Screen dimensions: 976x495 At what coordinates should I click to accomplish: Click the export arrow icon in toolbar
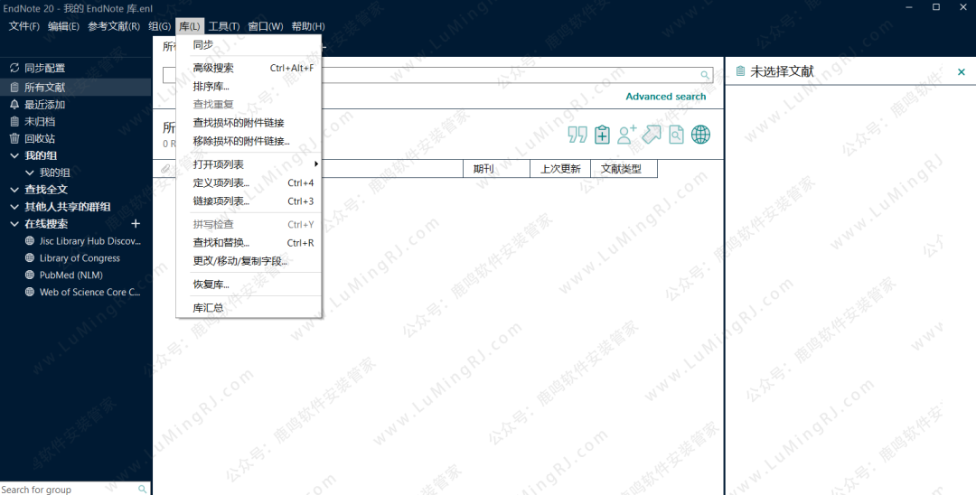(x=652, y=135)
